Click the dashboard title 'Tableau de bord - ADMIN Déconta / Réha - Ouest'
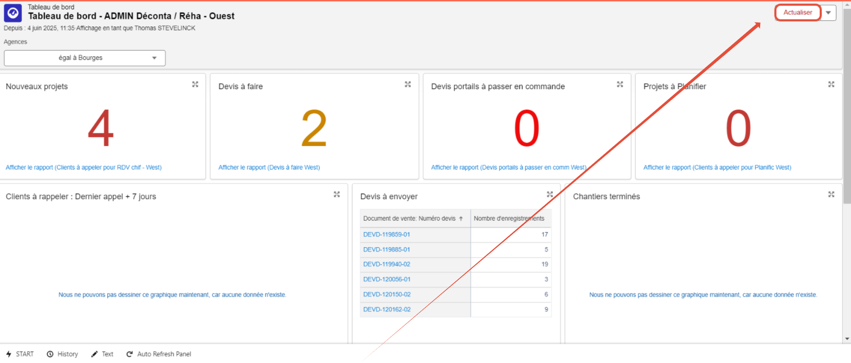This screenshot has height=363, width=851. pos(131,16)
